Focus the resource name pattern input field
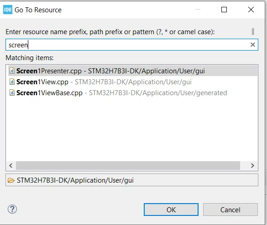 click(x=132, y=45)
